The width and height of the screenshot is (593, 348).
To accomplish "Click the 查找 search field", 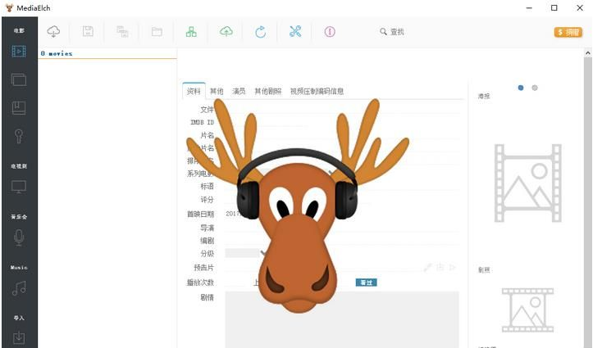I will pos(397,32).
